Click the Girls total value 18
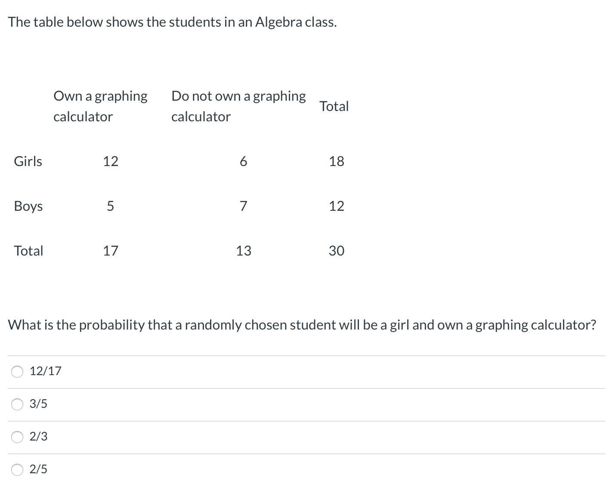Viewport: 606px width, 487px height. (337, 161)
